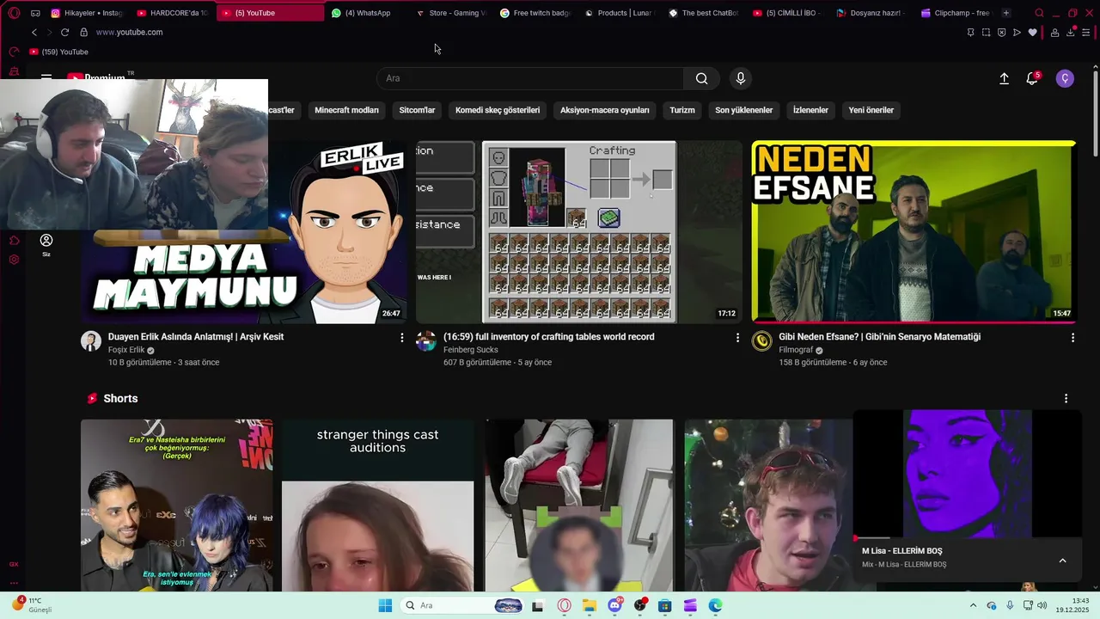Select the 'Turizm' filter chip

pyautogui.click(x=682, y=110)
